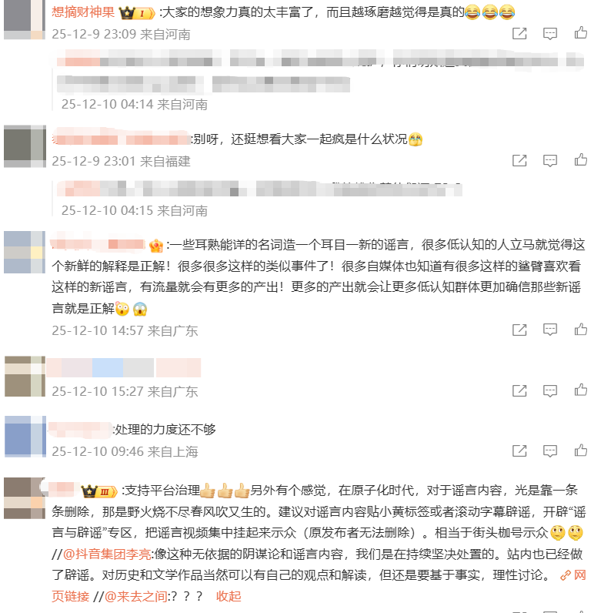
Task: Like the 15:27 comment from 广东
Action: [581, 390]
